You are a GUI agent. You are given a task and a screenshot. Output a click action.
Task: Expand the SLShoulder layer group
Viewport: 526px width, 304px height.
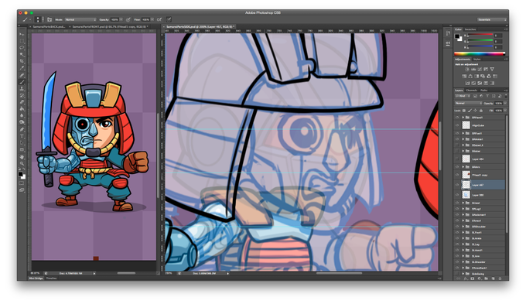coord(463,262)
